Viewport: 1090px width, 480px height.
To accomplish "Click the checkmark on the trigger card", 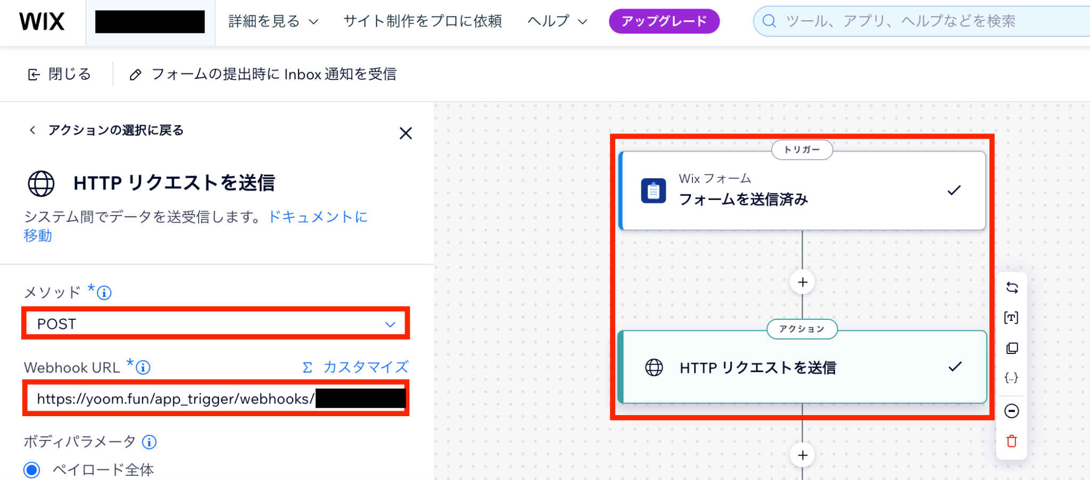I will [954, 190].
